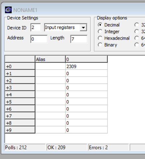Image resolution: width=145 pixels, height=159 pixels.
Task: Click the Alias cell in row +5
Action: point(50,102)
